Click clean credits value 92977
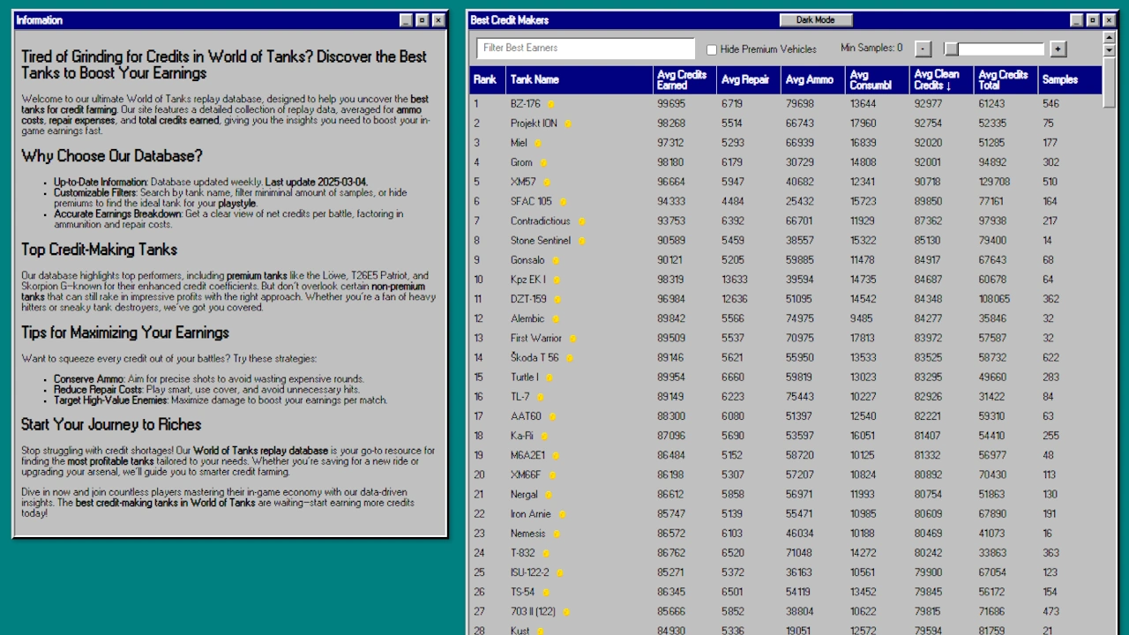This screenshot has width=1129, height=635. click(928, 104)
